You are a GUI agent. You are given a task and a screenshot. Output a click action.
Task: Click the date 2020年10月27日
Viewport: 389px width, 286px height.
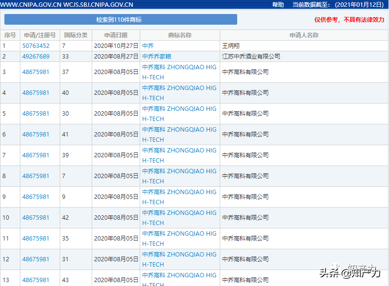116,46
